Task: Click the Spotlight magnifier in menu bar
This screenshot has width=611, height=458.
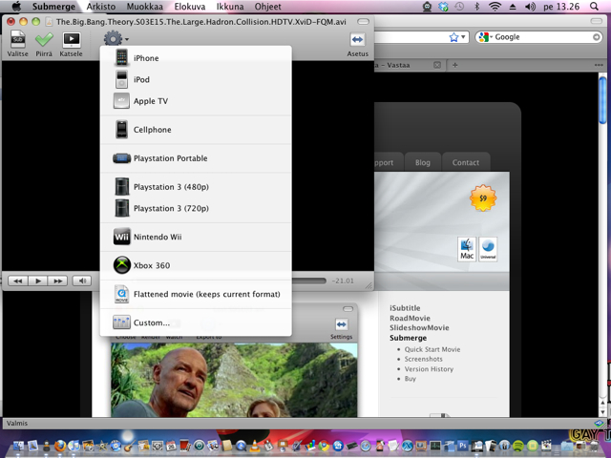Action: tap(594, 7)
